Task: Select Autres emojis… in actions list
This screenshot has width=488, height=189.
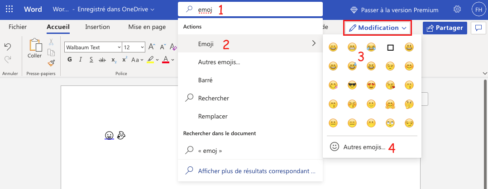Action: pos(250,62)
